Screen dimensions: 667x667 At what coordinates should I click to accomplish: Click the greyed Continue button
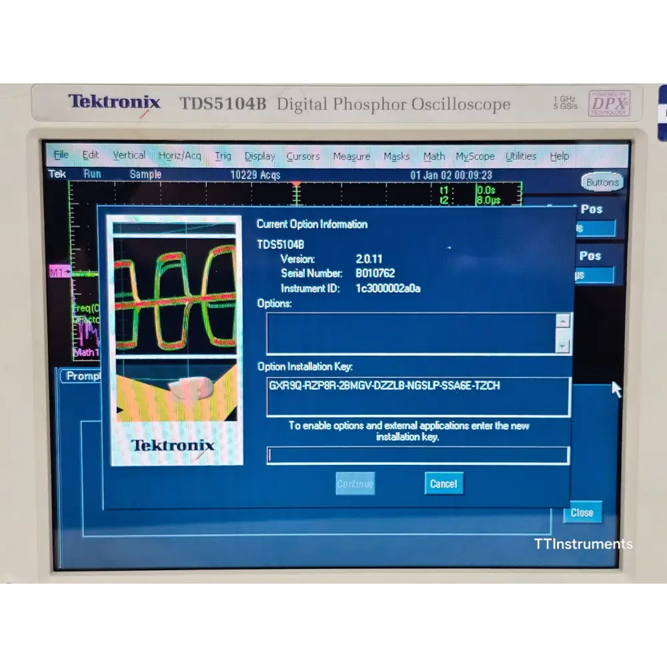coord(356,484)
